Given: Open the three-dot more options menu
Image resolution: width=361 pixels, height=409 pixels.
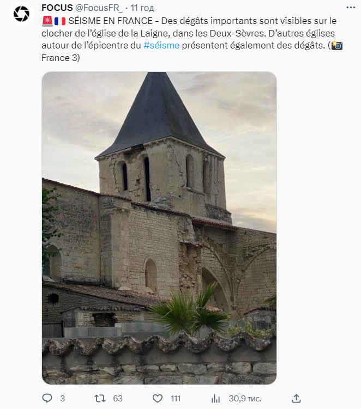Looking at the screenshot, I should (x=351, y=8).
